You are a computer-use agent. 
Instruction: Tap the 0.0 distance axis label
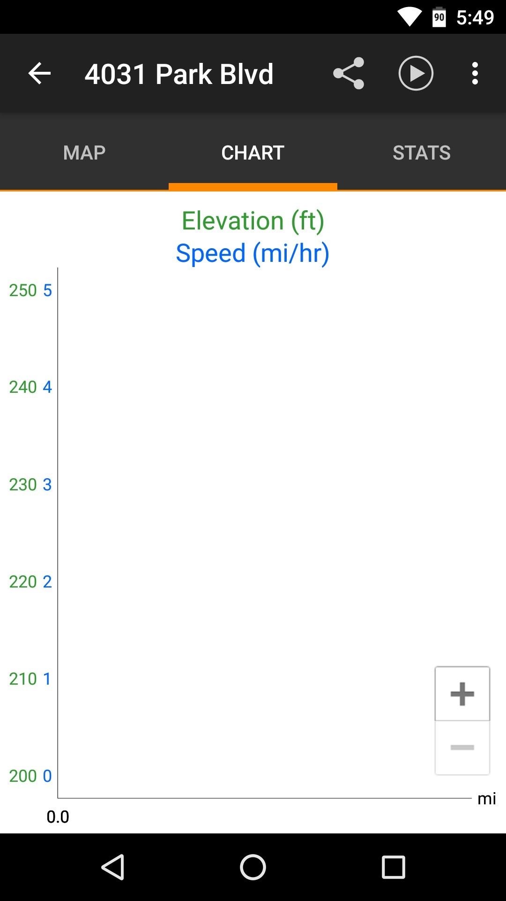(x=58, y=817)
